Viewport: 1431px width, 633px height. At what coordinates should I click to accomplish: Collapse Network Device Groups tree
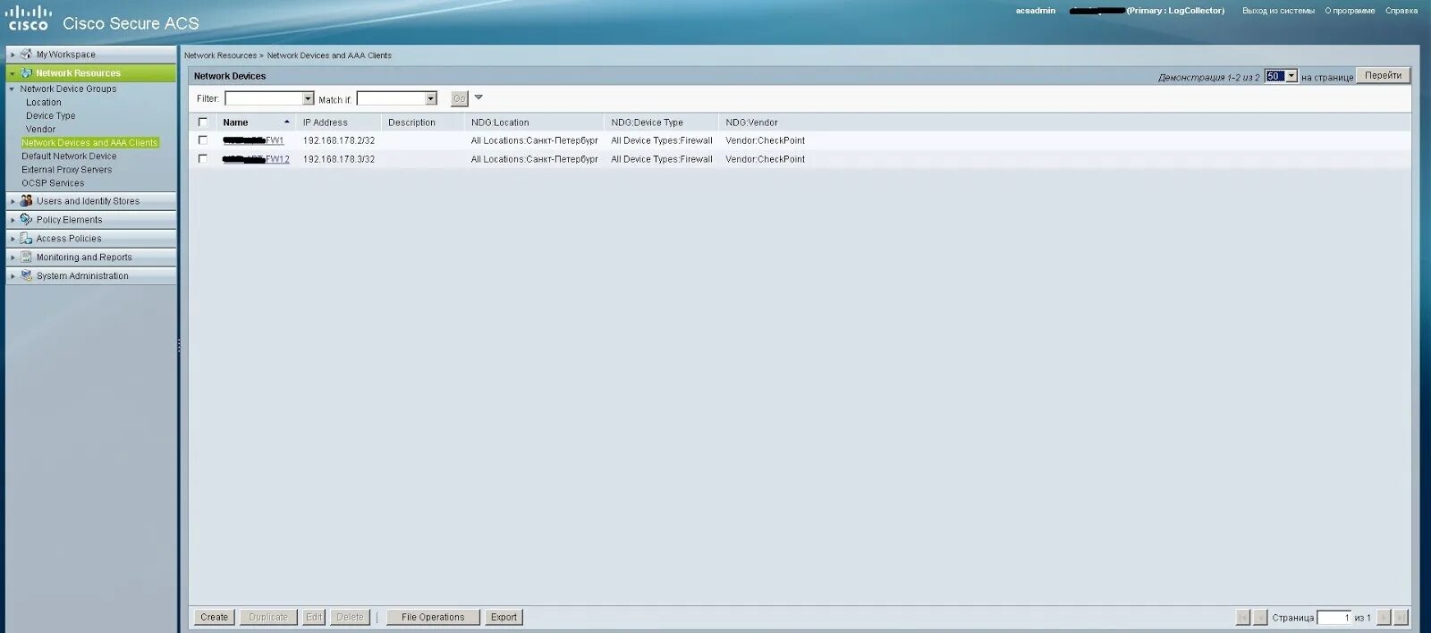[13, 89]
